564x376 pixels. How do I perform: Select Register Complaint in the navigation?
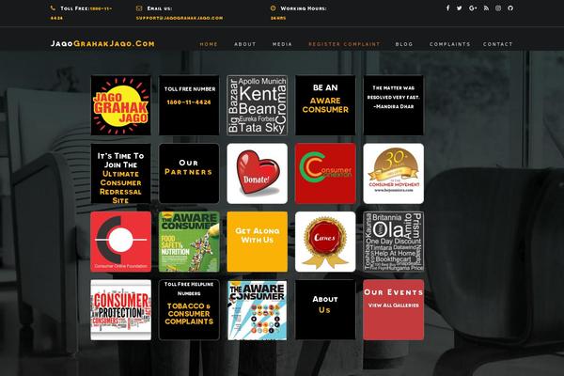(x=344, y=44)
